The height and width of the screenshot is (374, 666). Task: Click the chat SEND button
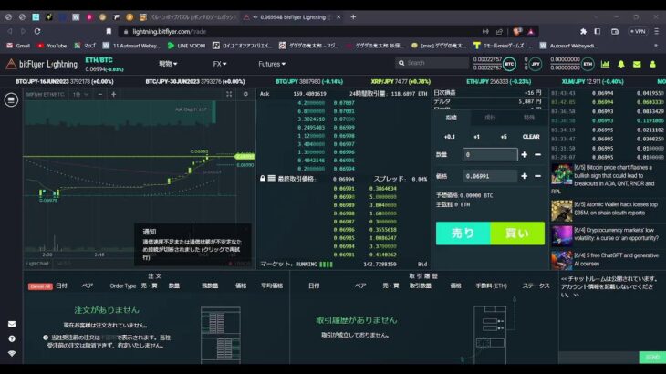[x=652, y=358]
